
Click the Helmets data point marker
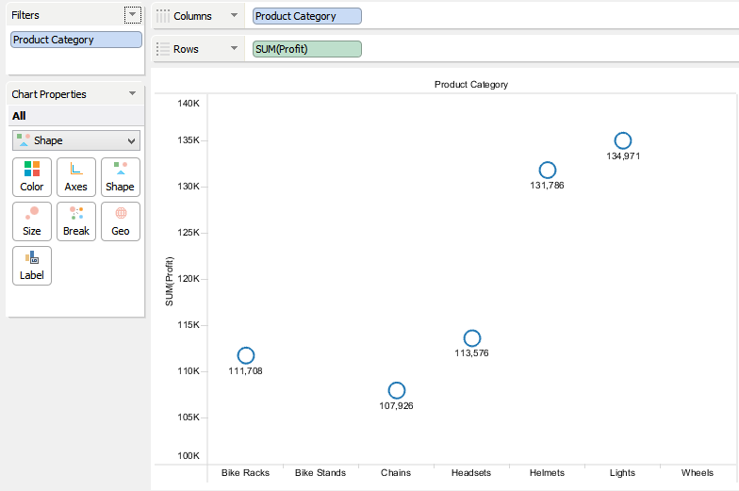coord(548,171)
